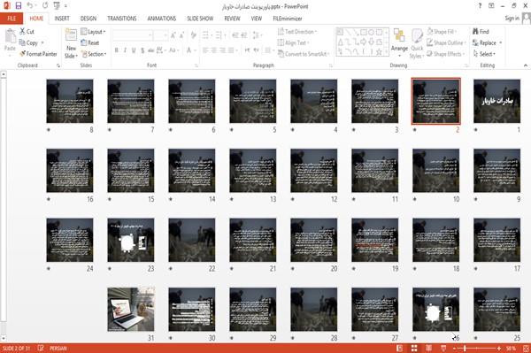Open the Arrange menu
The image size is (531, 353).
399,42
